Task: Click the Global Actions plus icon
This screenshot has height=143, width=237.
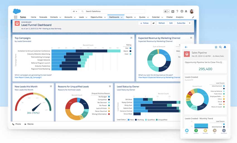Action: [x=173, y=11]
